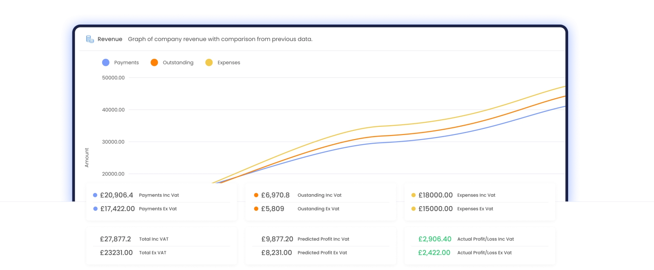This screenshot has height=270, width=654.
Task: Select the £15000.00 expenses value
Action: (435, 209)
